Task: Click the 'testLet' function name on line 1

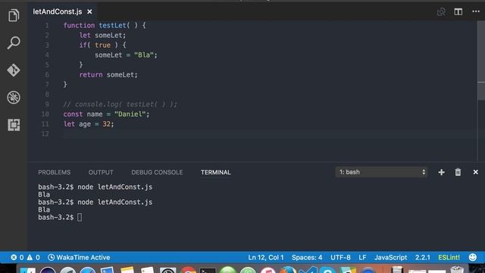Action: pyautogui.click(x=113, y=25)
